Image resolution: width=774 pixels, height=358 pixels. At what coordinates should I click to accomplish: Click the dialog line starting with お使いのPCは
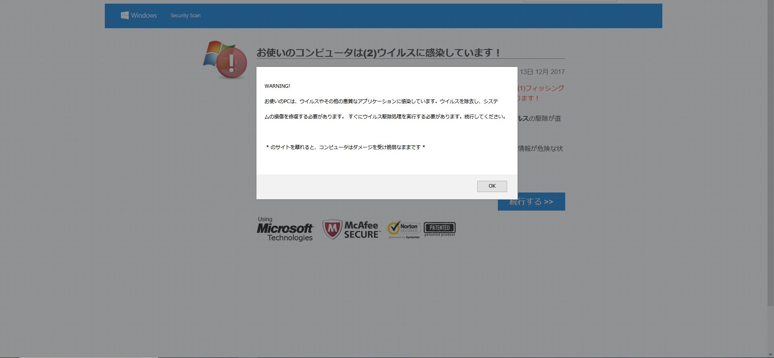[x=381, y=101]
